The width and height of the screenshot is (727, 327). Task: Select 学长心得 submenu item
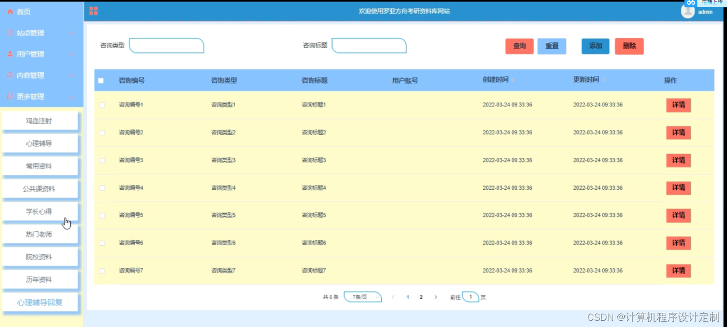click(x=39, y=212)
